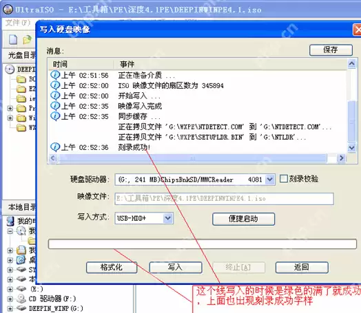Click info icon of 02:52:36 log entry

pos(55,147)
